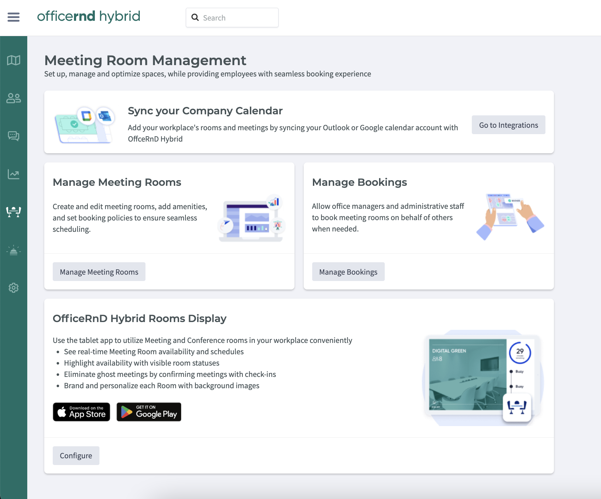The height and width of the screenshot is (499, 601).
Task: Click Go to Integrations button
Action: pos(508,125)
